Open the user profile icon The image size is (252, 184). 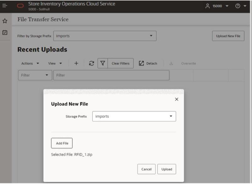(207, 6)
